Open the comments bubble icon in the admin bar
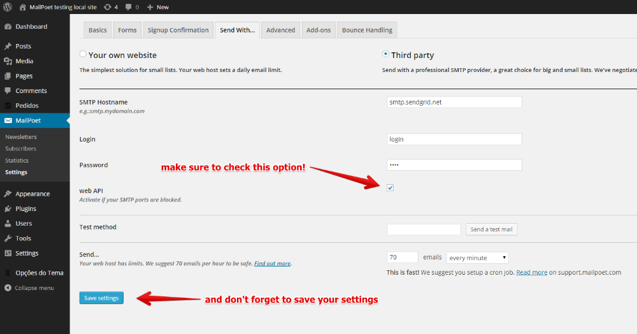Image resolution: width=637 pixels, height=334 pixels. coord(129,7)
